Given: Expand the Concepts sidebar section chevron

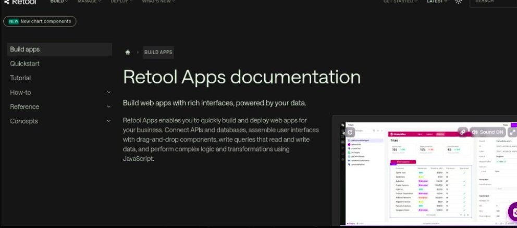Looking at the screenshot, I should 108,121.
